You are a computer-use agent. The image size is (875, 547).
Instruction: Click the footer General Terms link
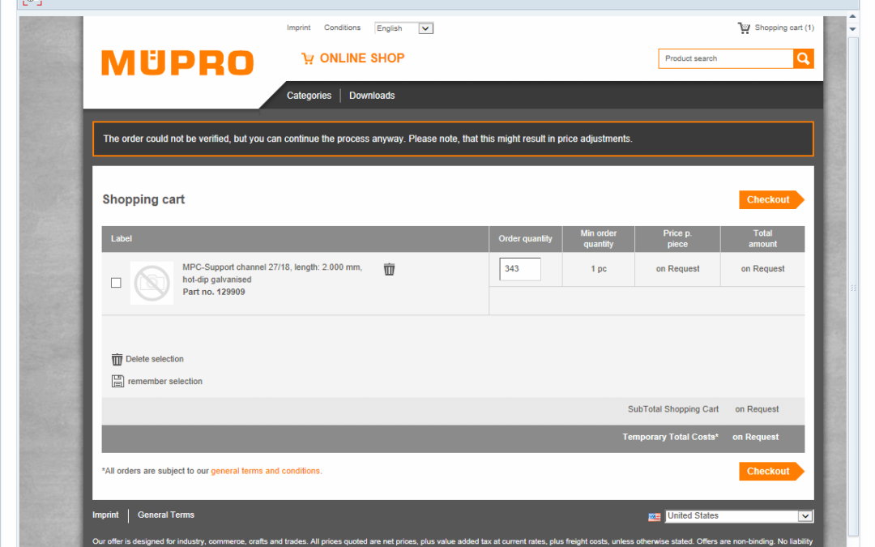(166, 515)
